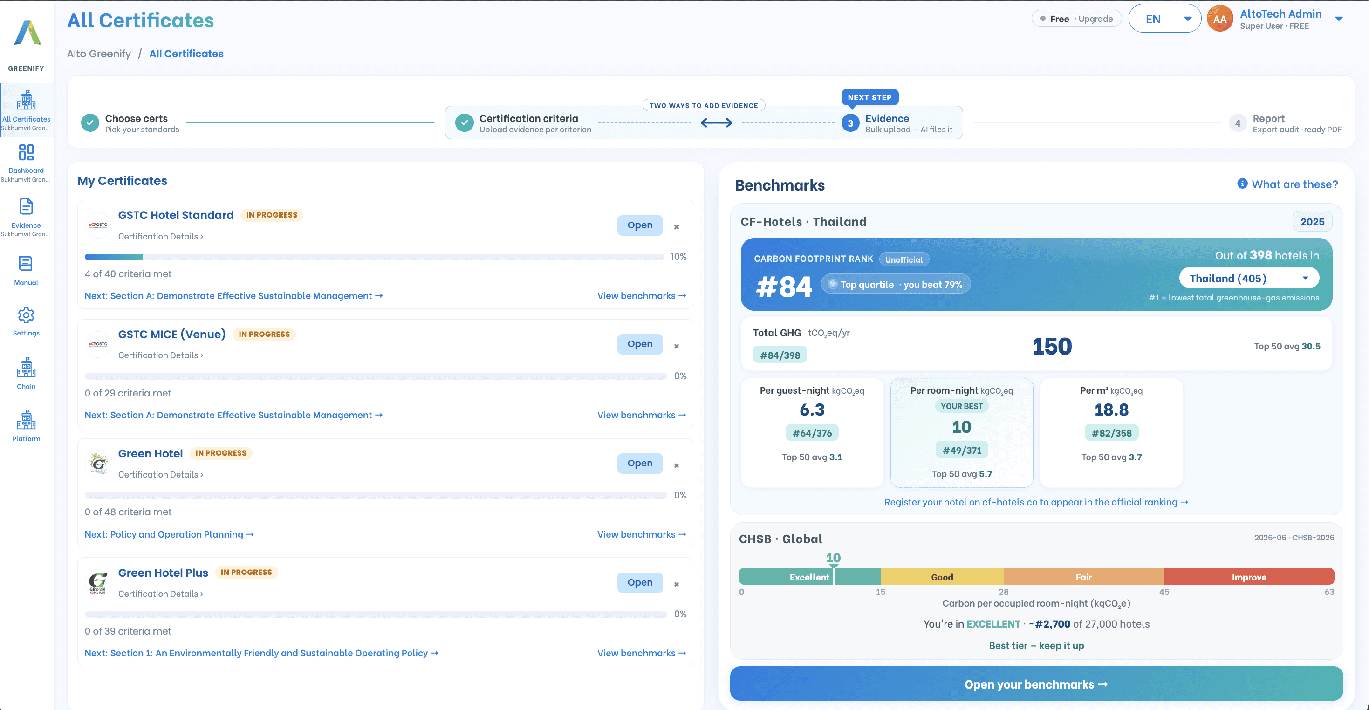Remove the Green Hotel Plus certificate

[677, 584]
